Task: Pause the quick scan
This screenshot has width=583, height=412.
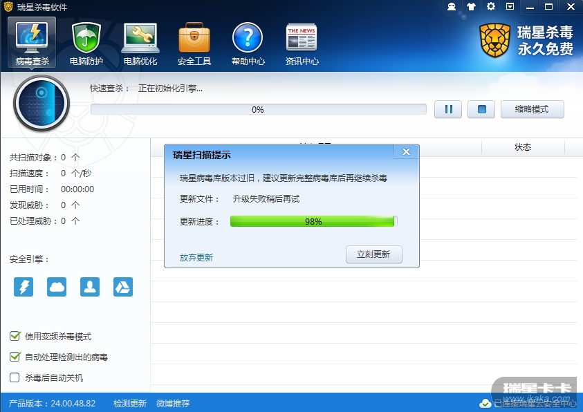Action: click(x=448, y=109)
